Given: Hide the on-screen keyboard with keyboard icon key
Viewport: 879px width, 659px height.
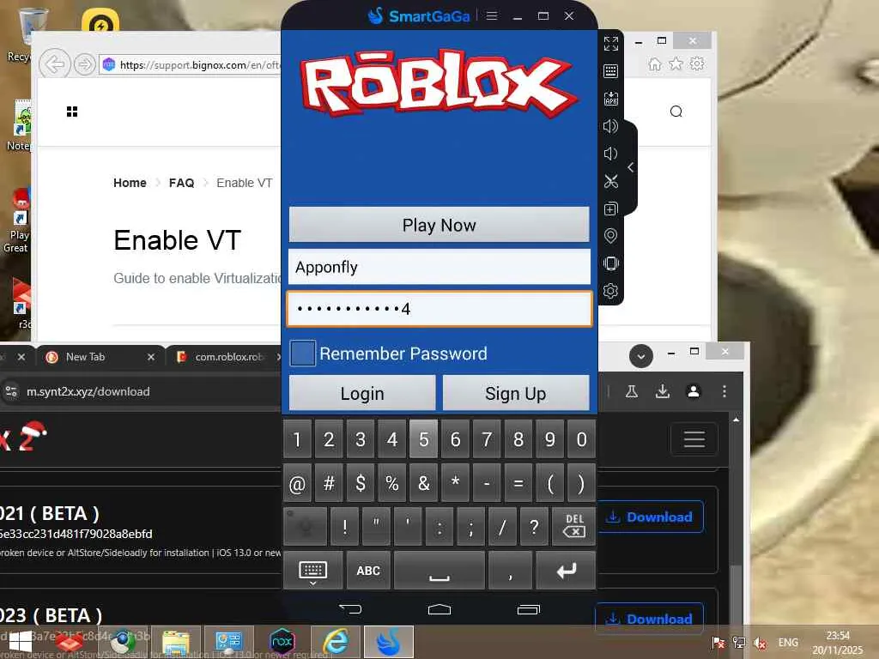Looking at the screenshot, I should (312, 571).
